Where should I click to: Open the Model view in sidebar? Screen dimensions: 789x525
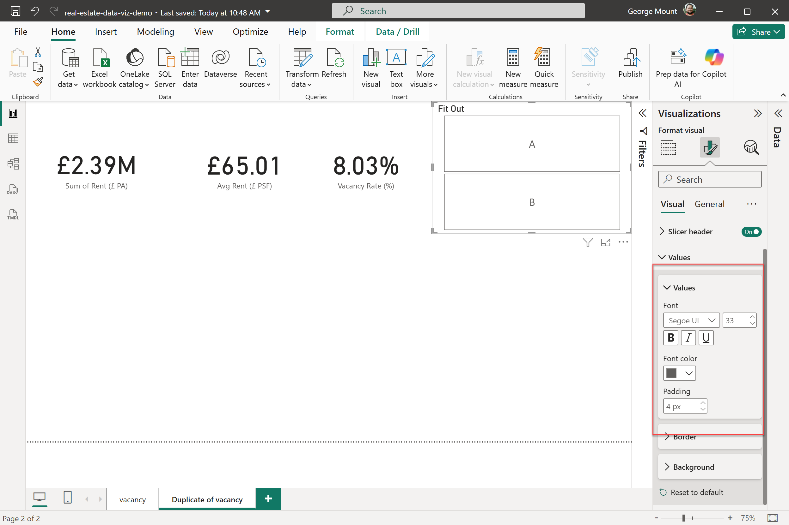13,164
